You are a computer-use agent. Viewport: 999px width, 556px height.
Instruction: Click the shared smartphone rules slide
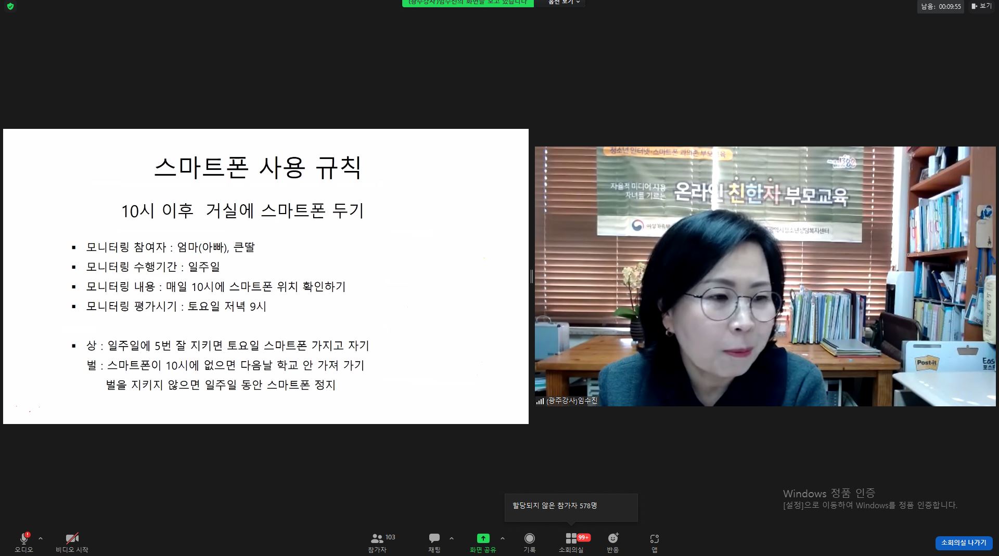266,276
